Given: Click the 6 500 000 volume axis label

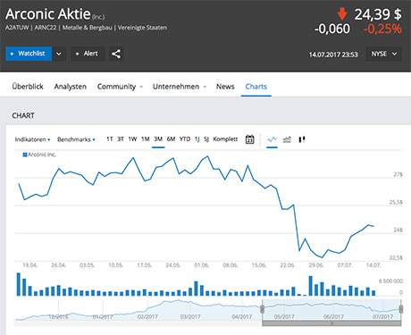Looking at the screenshot, I should pos(390,281).
